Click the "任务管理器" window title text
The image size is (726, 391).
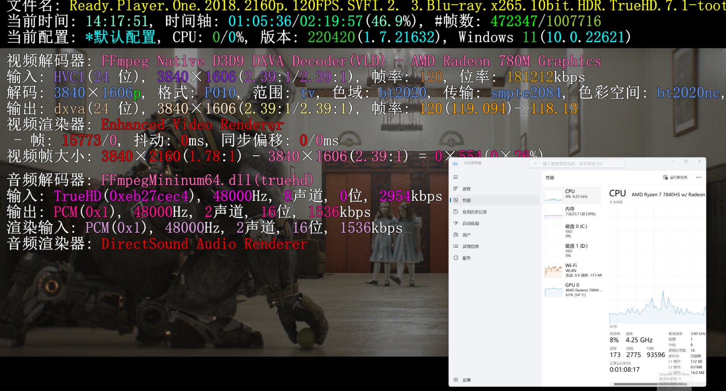[x=473, y=163]
